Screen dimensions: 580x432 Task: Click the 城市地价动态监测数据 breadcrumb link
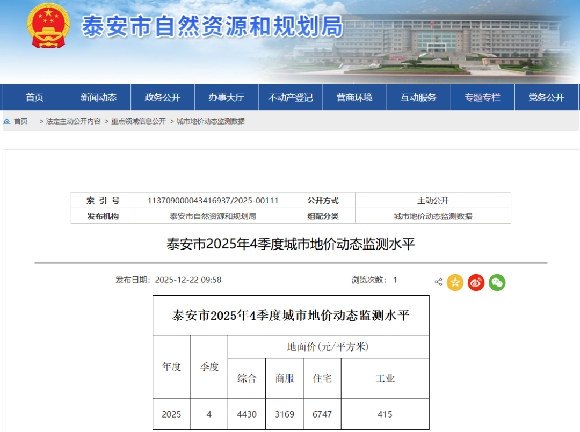tap(211, 121)
